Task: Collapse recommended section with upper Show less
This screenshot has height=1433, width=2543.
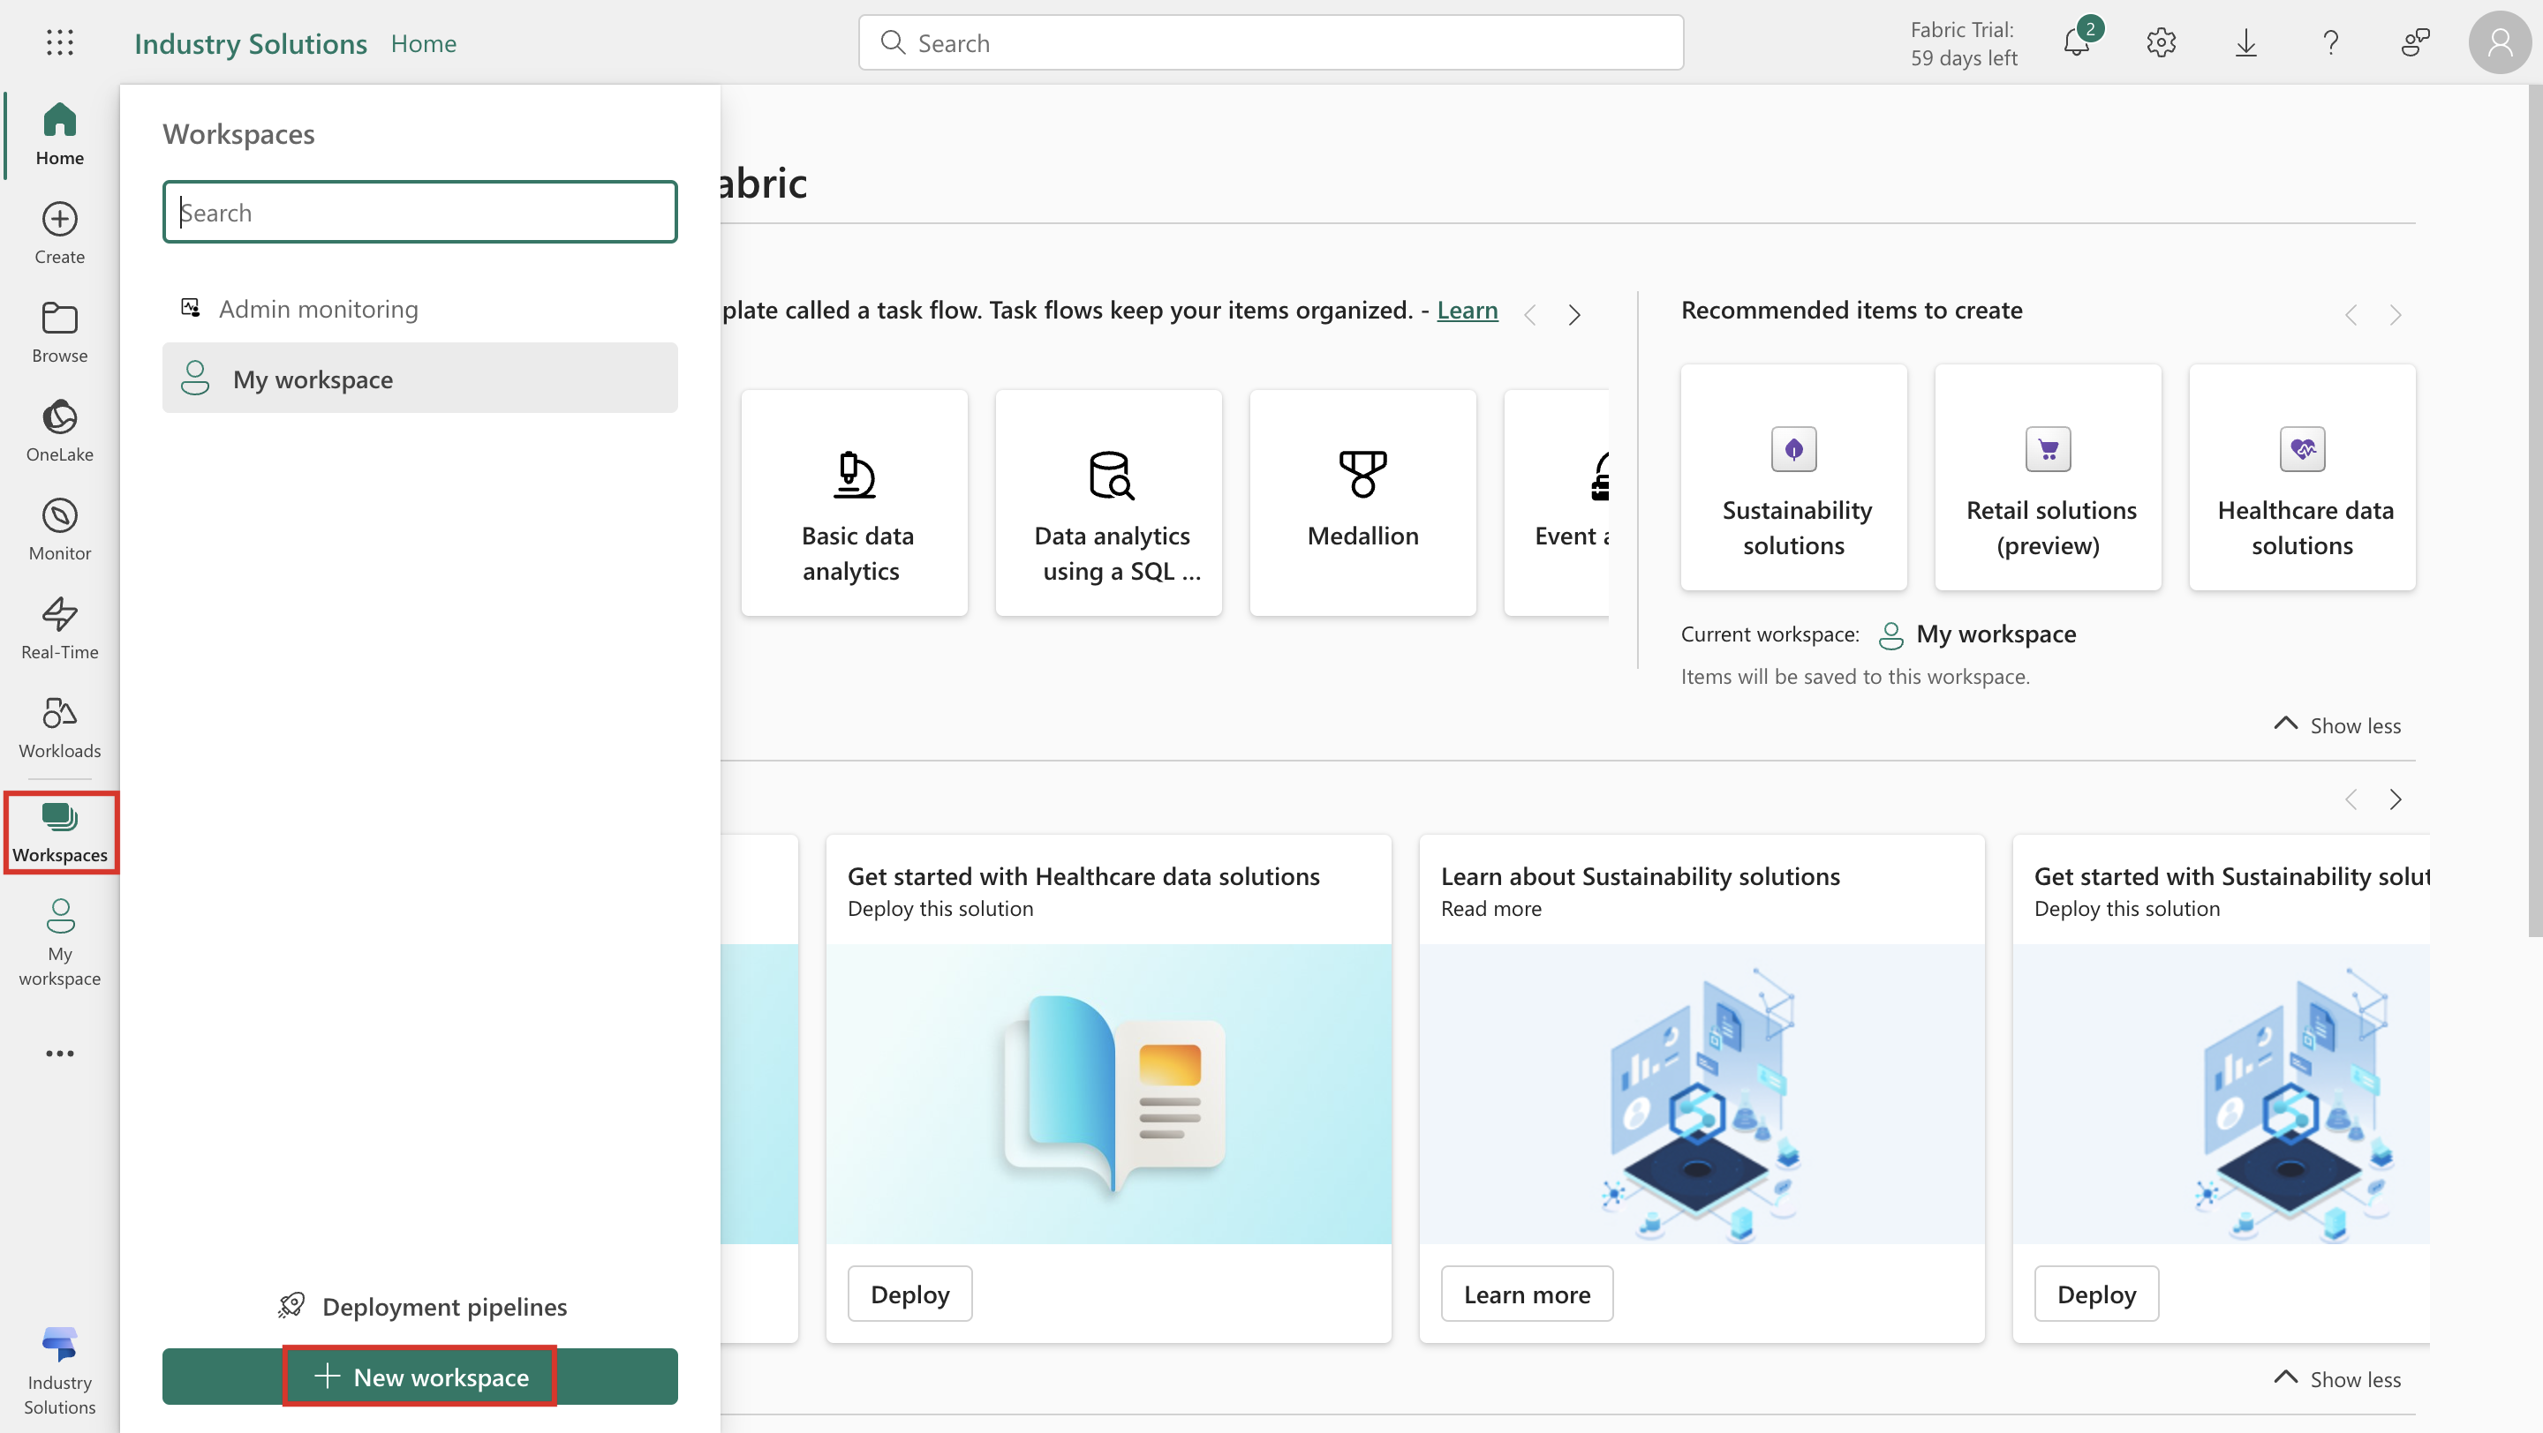Action: (x=2337, y=725)
